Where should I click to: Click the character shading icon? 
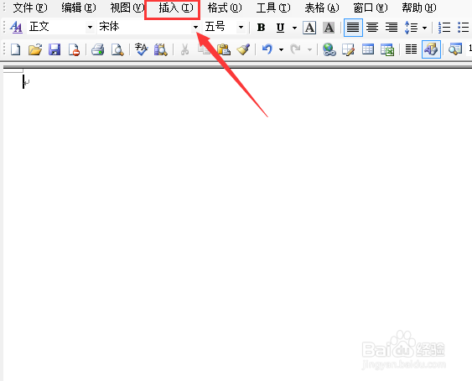(329, 28)
